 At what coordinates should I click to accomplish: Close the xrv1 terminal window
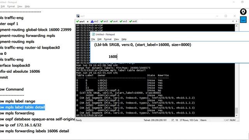(x=235, y=16)
